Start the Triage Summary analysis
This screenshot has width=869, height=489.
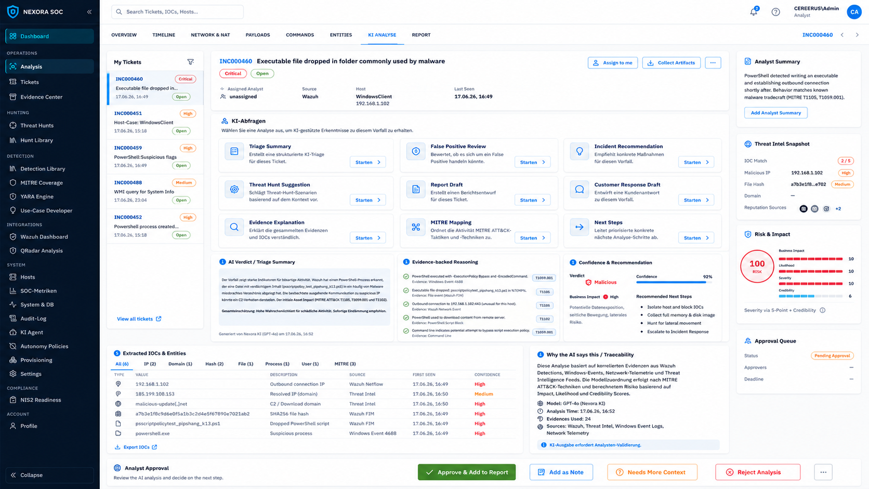click(x=368, y=162)
